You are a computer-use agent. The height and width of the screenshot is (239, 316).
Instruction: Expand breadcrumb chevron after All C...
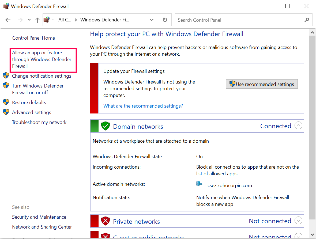click(x=76, y=20)
